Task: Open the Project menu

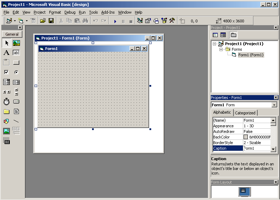Action: pos(40,12)
